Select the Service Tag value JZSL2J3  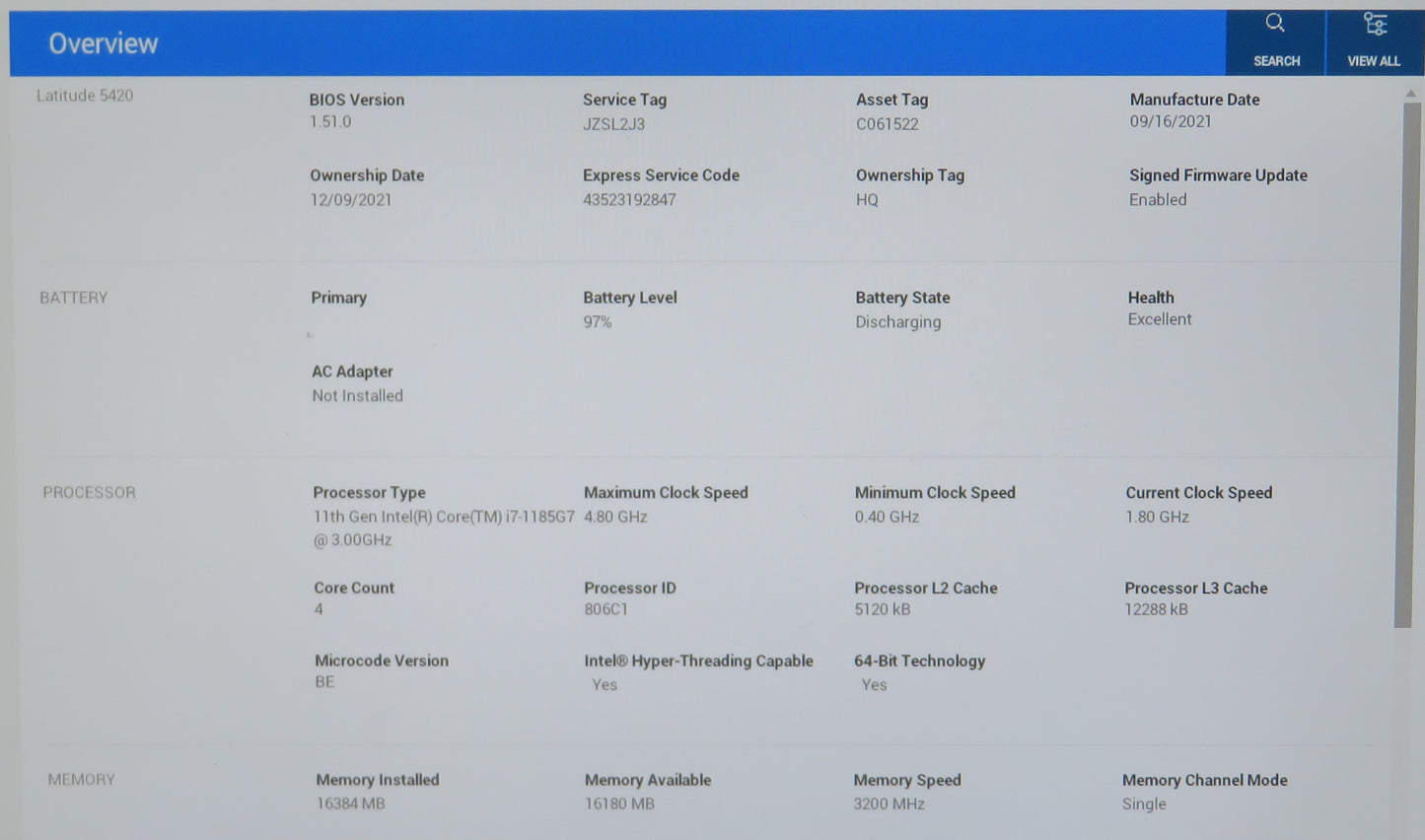613,124
